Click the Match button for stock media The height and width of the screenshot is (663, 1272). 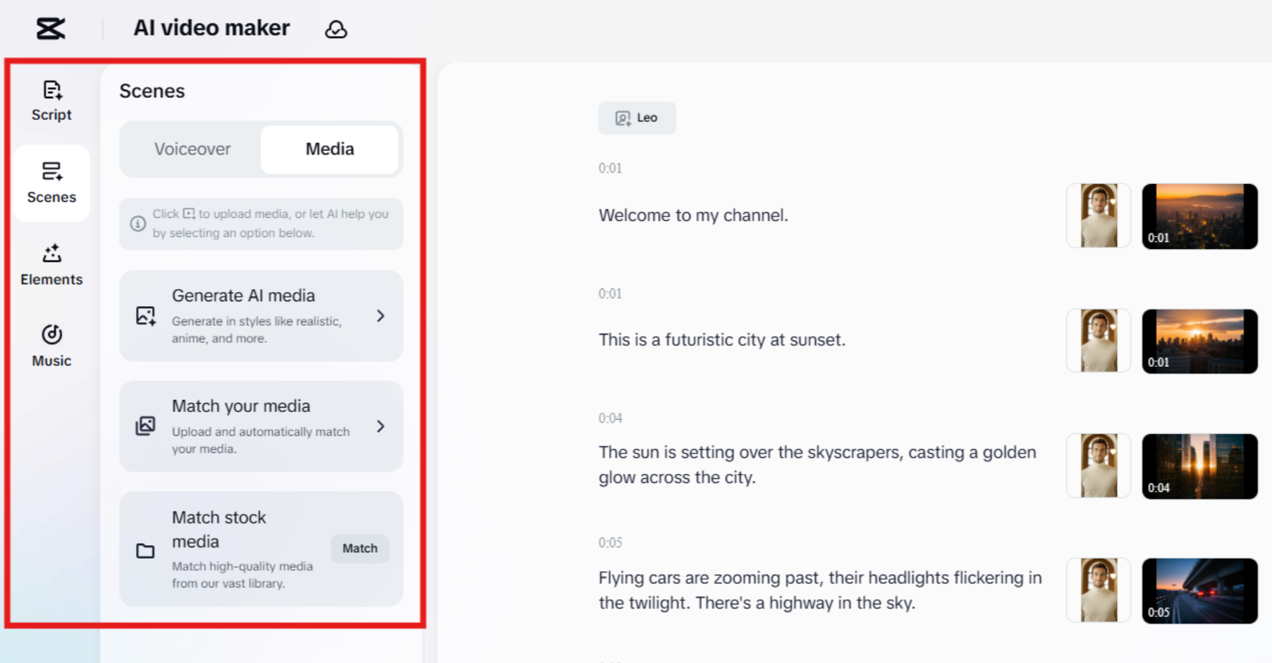click(x=360, y=548)
